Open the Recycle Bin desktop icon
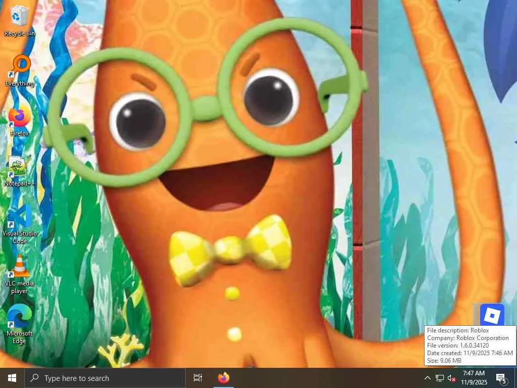This screenshot has height=388, width=517. 19,21
